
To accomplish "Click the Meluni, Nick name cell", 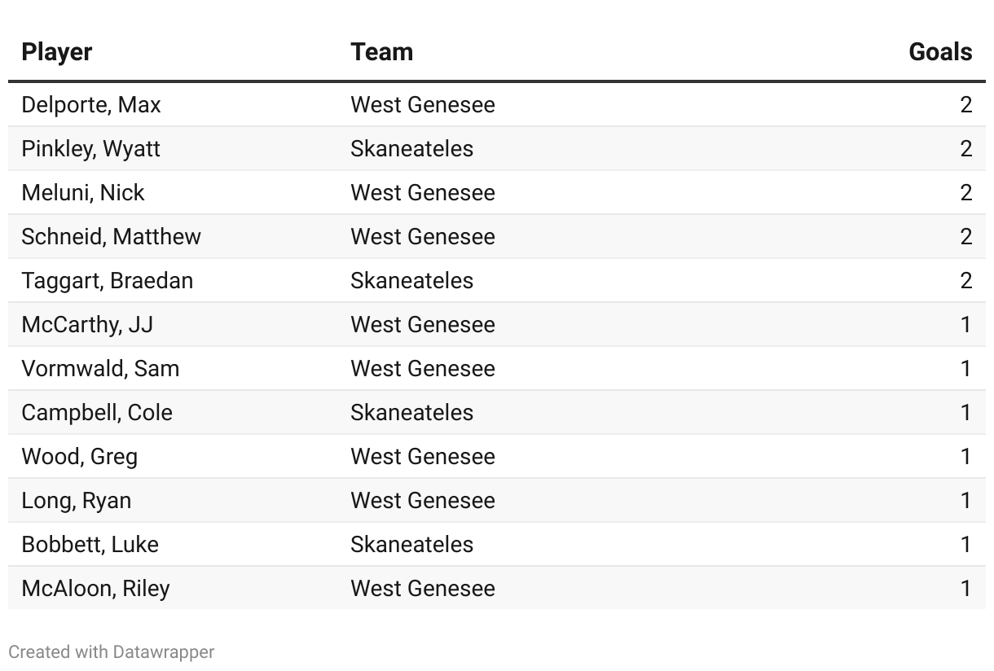I will point(83,193).
